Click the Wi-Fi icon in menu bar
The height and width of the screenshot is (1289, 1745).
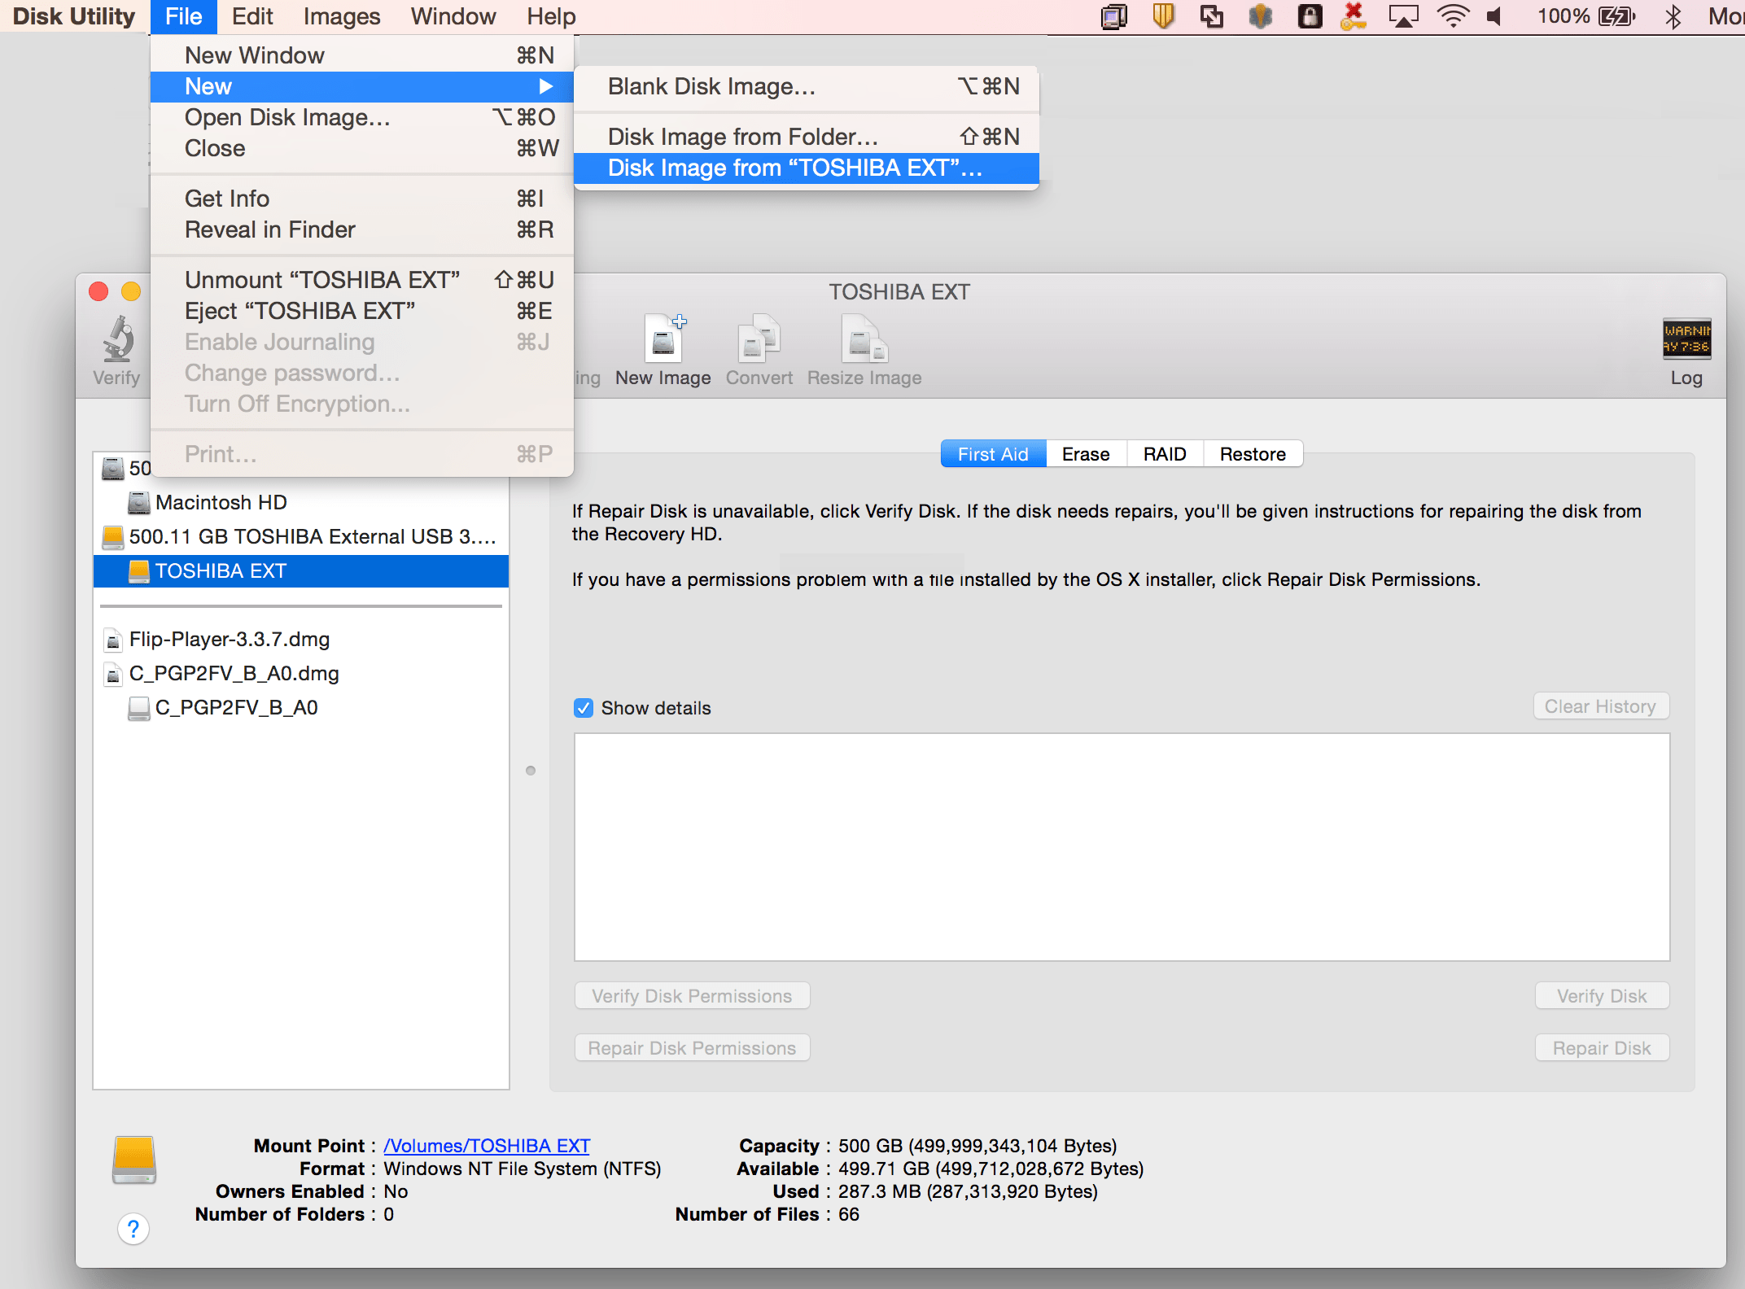click(x=1453, y=16)
